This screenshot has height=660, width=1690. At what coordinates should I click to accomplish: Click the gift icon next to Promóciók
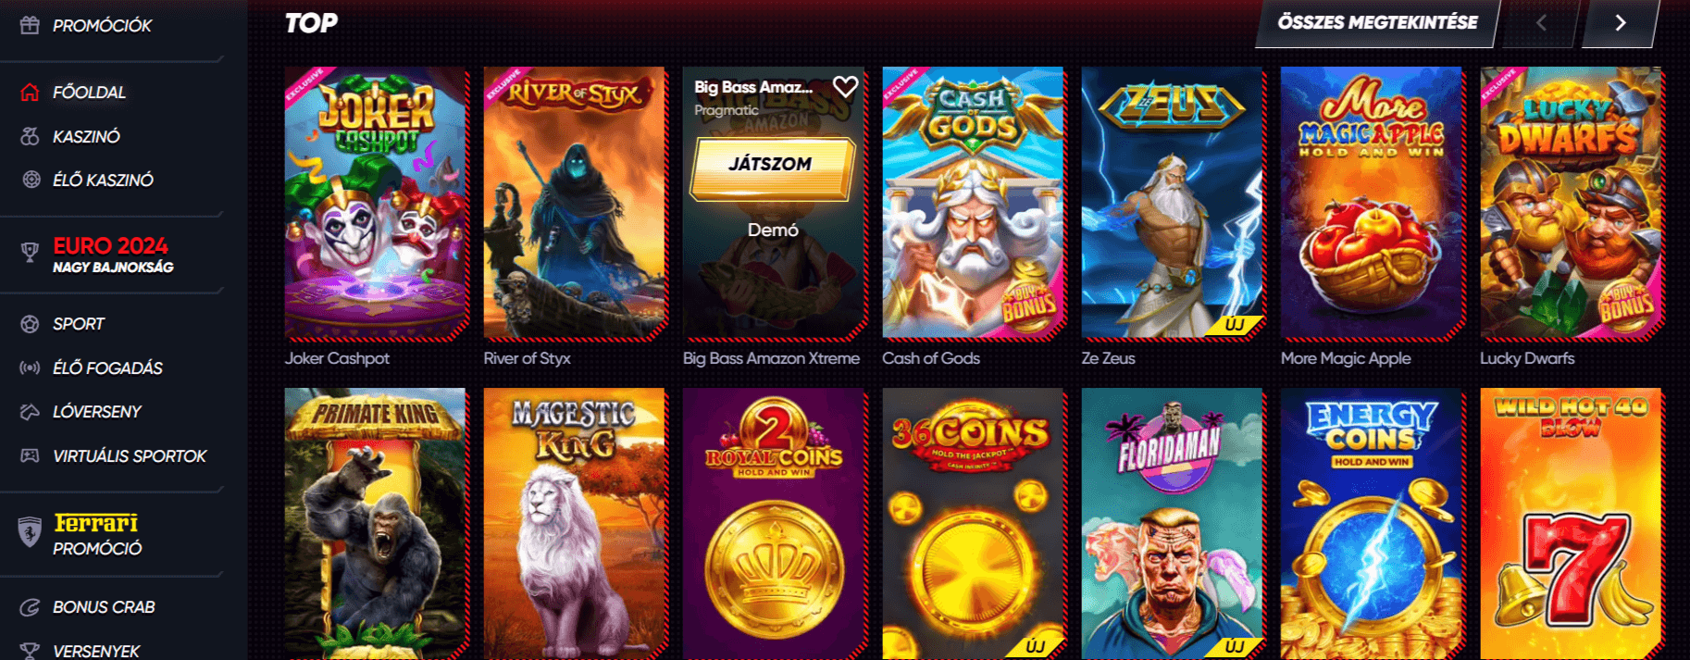pos(30,25)
